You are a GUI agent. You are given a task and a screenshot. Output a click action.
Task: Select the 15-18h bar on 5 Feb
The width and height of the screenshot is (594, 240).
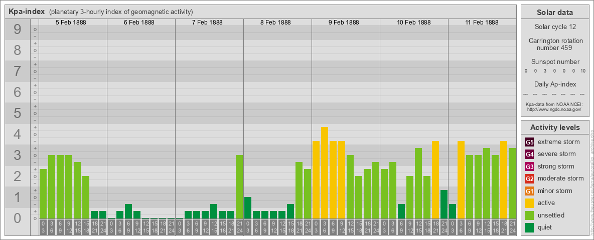coord(86,197)
